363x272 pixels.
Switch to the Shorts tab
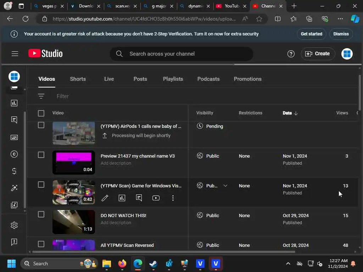pos(78,79)
